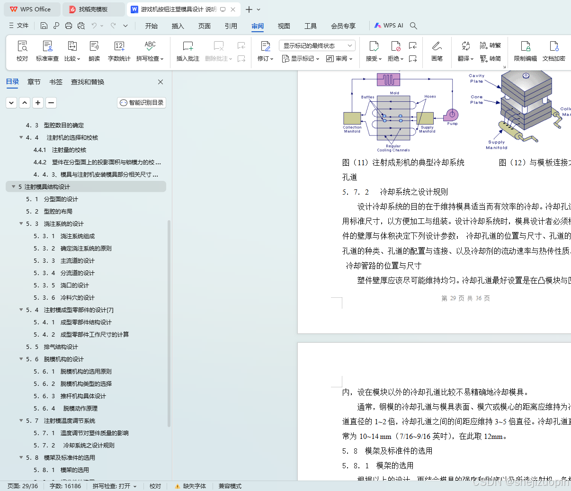Click the navigation pane scrollbar

[x=169, y=323]
